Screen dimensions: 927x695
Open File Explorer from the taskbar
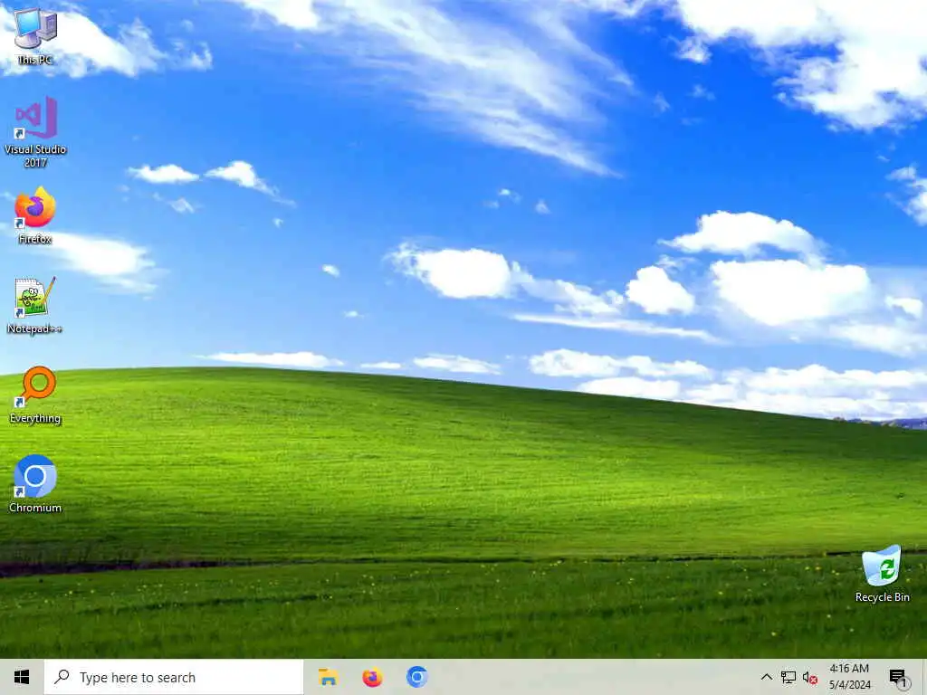pos(328,677)
